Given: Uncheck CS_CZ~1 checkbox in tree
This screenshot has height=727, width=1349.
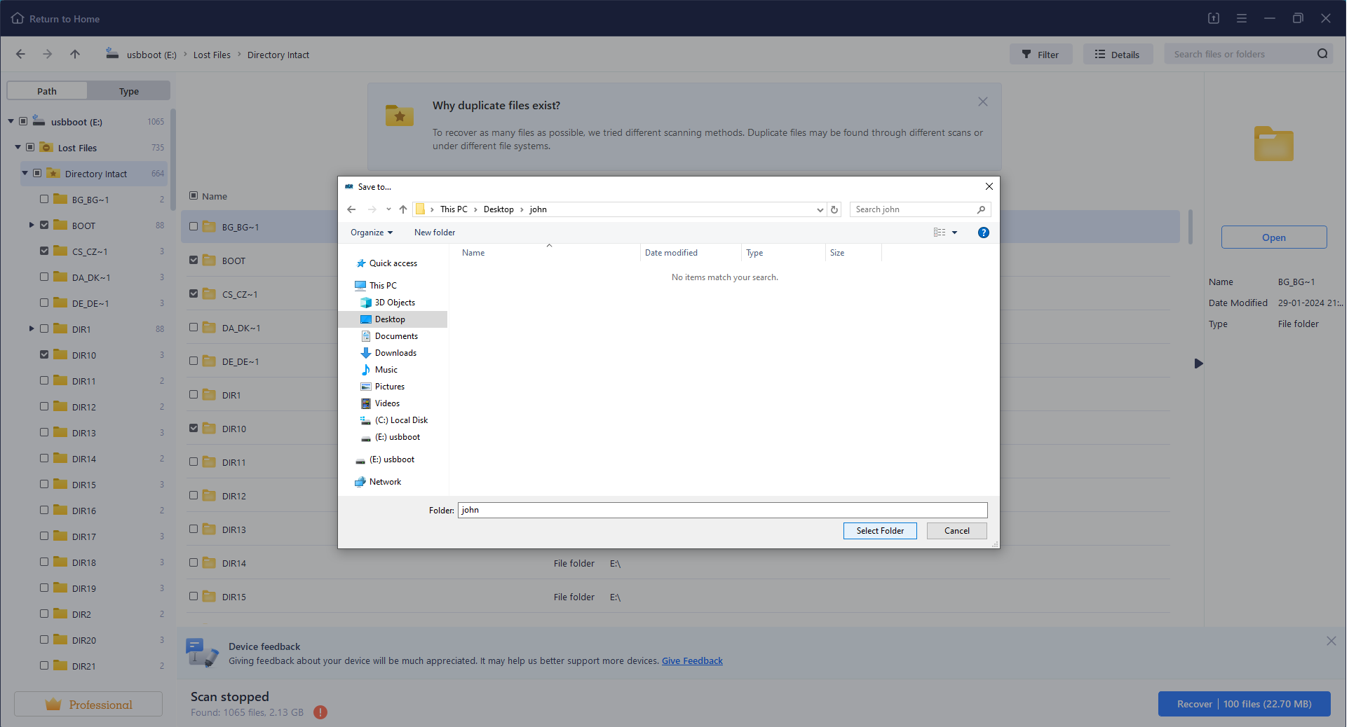Looking at the screenshot, I should pyautogui.click(x=44, y=251).
